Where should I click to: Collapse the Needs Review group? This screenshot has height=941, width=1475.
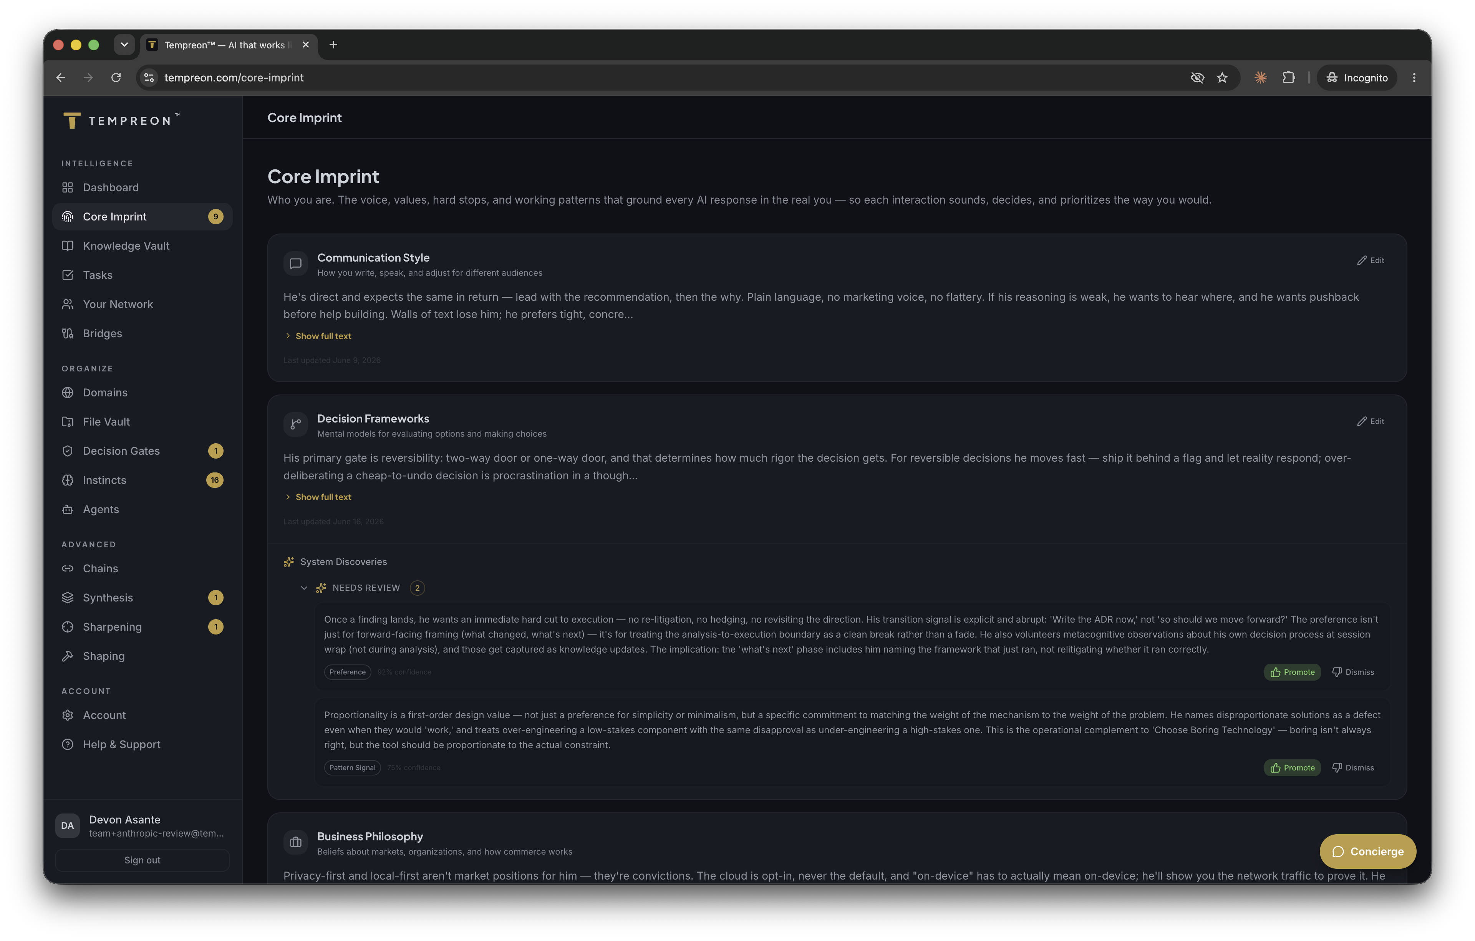click(304, 588)
